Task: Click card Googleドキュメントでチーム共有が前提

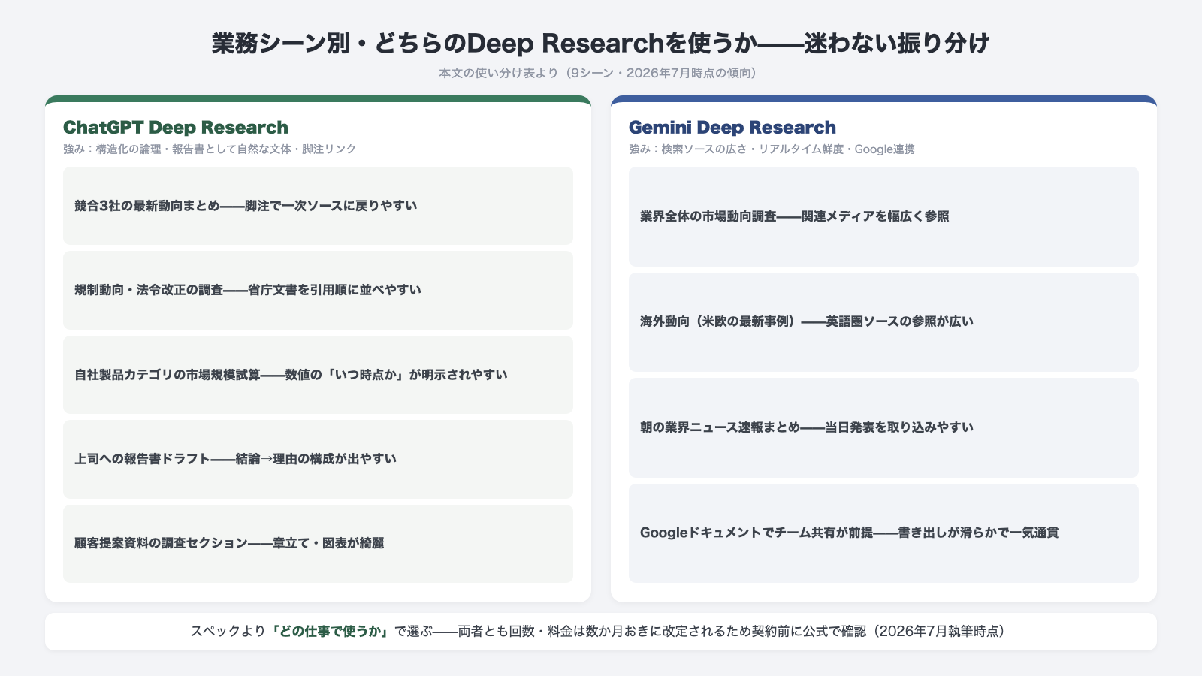Action: pos(883,533)
